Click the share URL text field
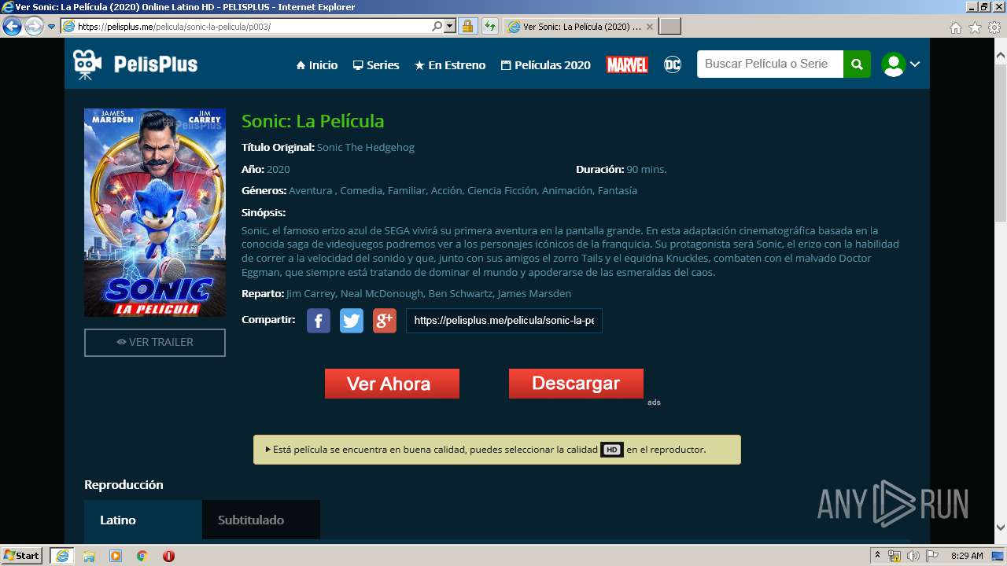1007x566 pixels. 504,321
